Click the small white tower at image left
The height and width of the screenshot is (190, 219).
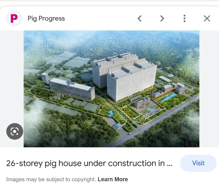[x=45, y=77]
